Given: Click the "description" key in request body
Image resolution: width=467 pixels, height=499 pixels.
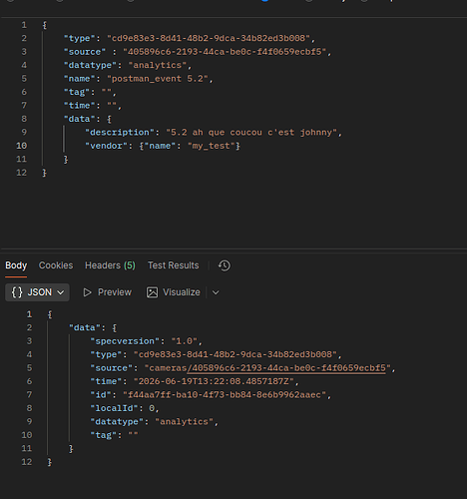Looking at the screenshot, I should (120, 133).
